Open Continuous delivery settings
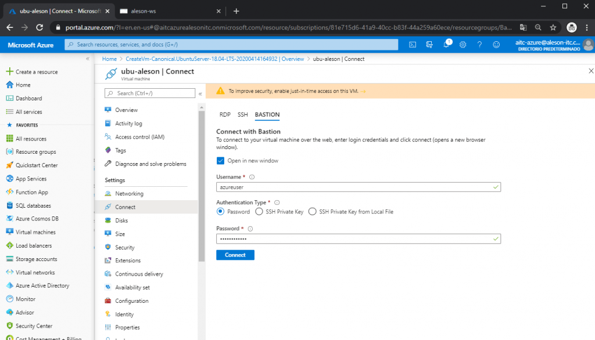The height and width of the screenshot is (340, 595). (x=139, y=274)
